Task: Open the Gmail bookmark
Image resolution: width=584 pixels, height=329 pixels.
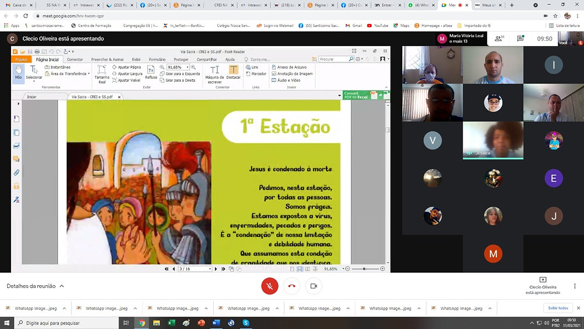Action: (353, 26)
